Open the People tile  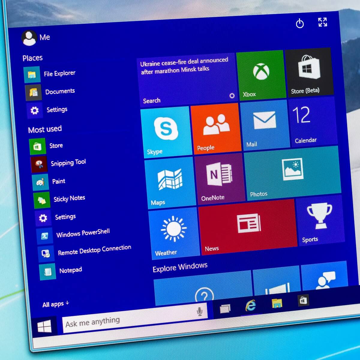tap(216, 128)
